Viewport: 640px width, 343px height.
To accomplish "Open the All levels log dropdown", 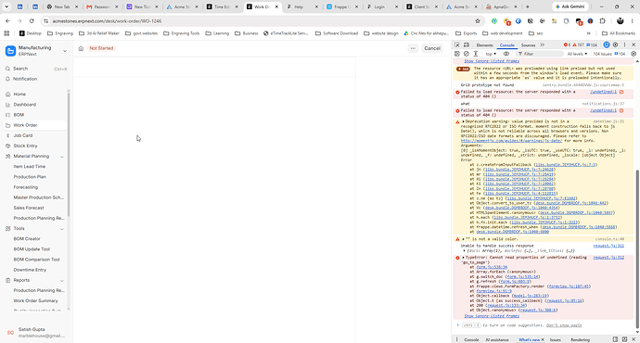I will (577, 54).
